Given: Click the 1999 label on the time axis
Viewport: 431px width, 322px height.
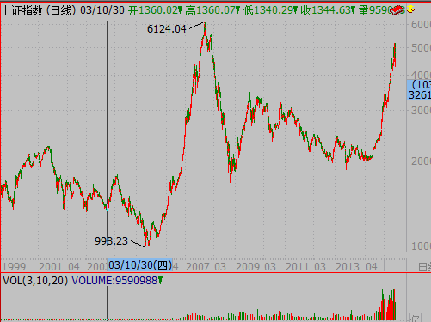Looking at the screenshot, I should click(x=14, y=267).
